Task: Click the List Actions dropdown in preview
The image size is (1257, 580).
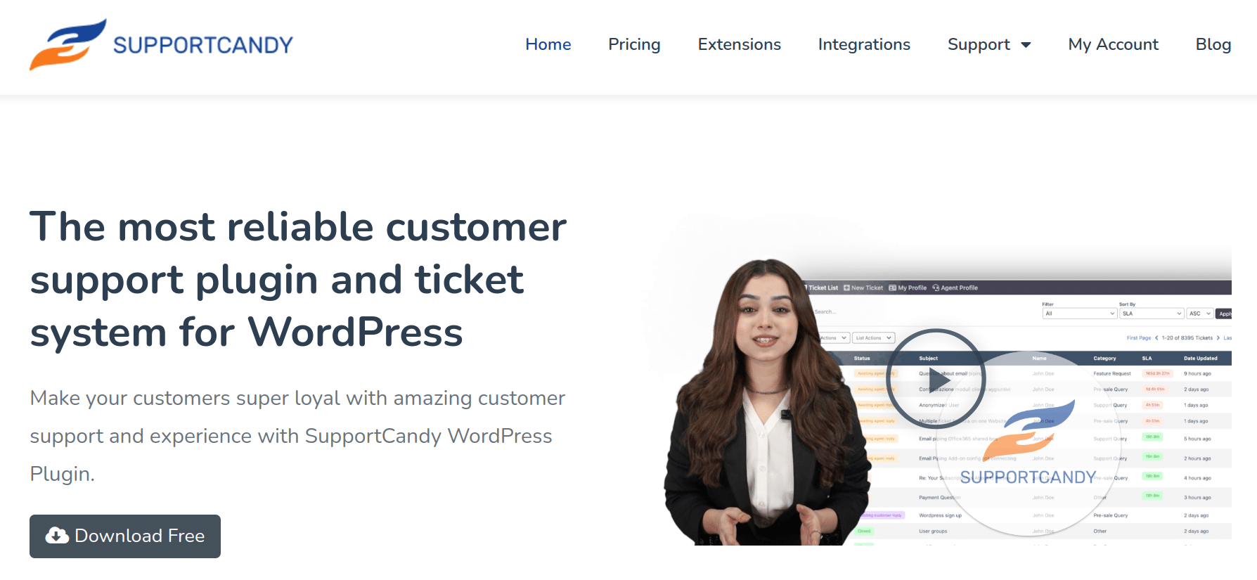Action: 874,338
